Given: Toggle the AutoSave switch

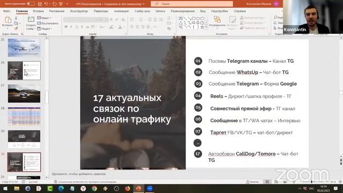Looking at the screenshot, I should [31, 4].
